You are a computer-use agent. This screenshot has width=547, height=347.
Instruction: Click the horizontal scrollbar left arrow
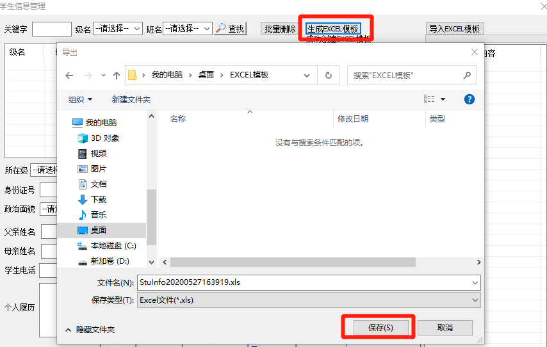point(165,262)
